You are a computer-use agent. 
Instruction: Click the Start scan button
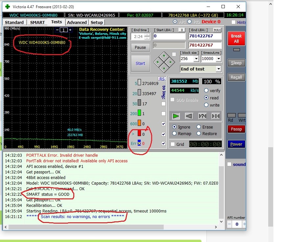point(140,63)
